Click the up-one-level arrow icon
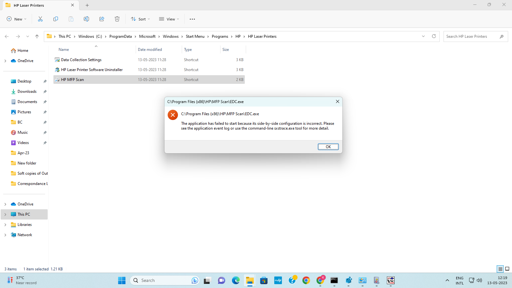This screenshot has width=512, height=288. click(37, 36)
